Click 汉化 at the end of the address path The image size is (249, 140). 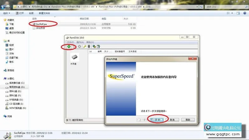(148, 7)
